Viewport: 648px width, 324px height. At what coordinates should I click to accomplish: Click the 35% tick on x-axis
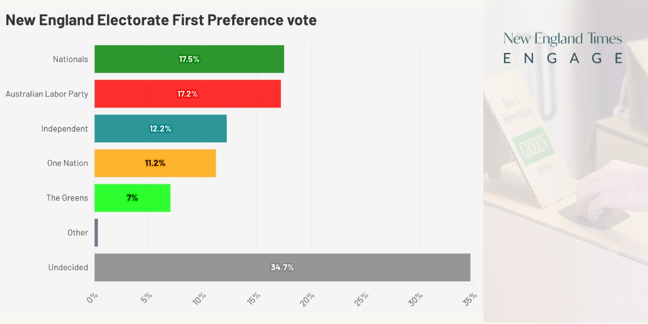[470, 298]
